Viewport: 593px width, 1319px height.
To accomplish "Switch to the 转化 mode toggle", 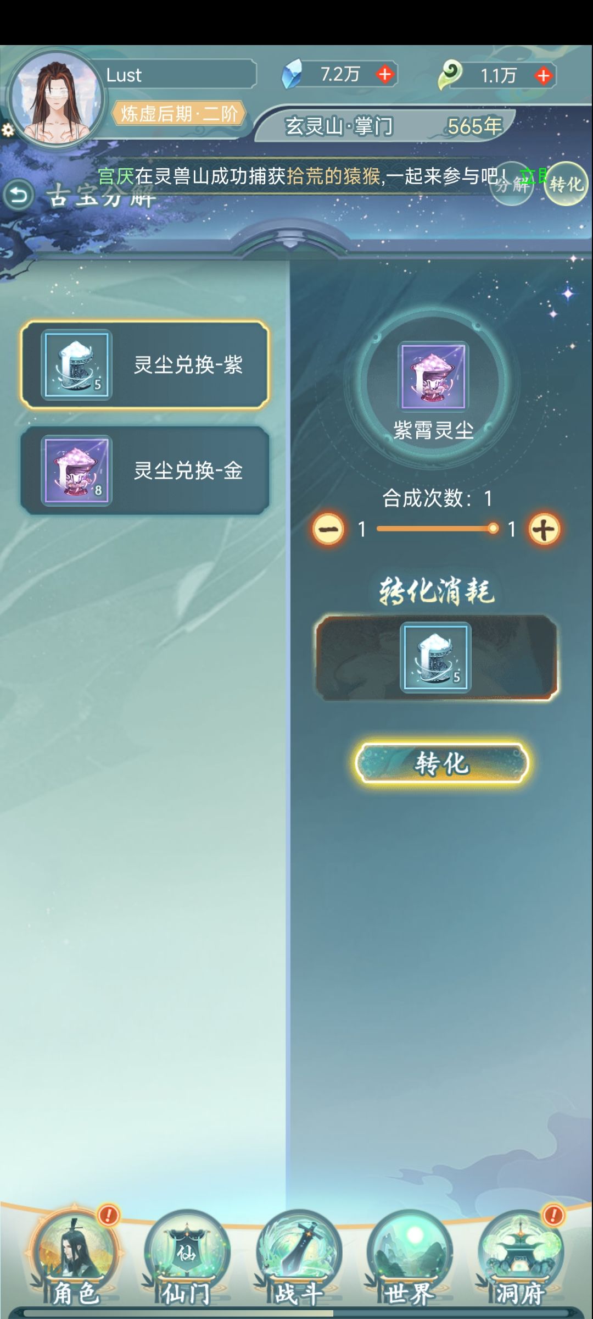I will click(566, 184).
